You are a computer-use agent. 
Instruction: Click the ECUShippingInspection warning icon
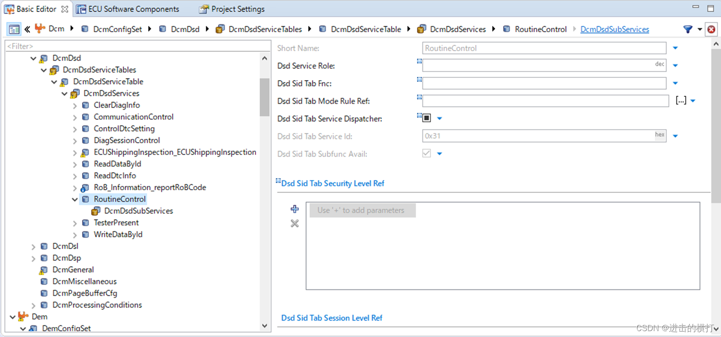85,153
